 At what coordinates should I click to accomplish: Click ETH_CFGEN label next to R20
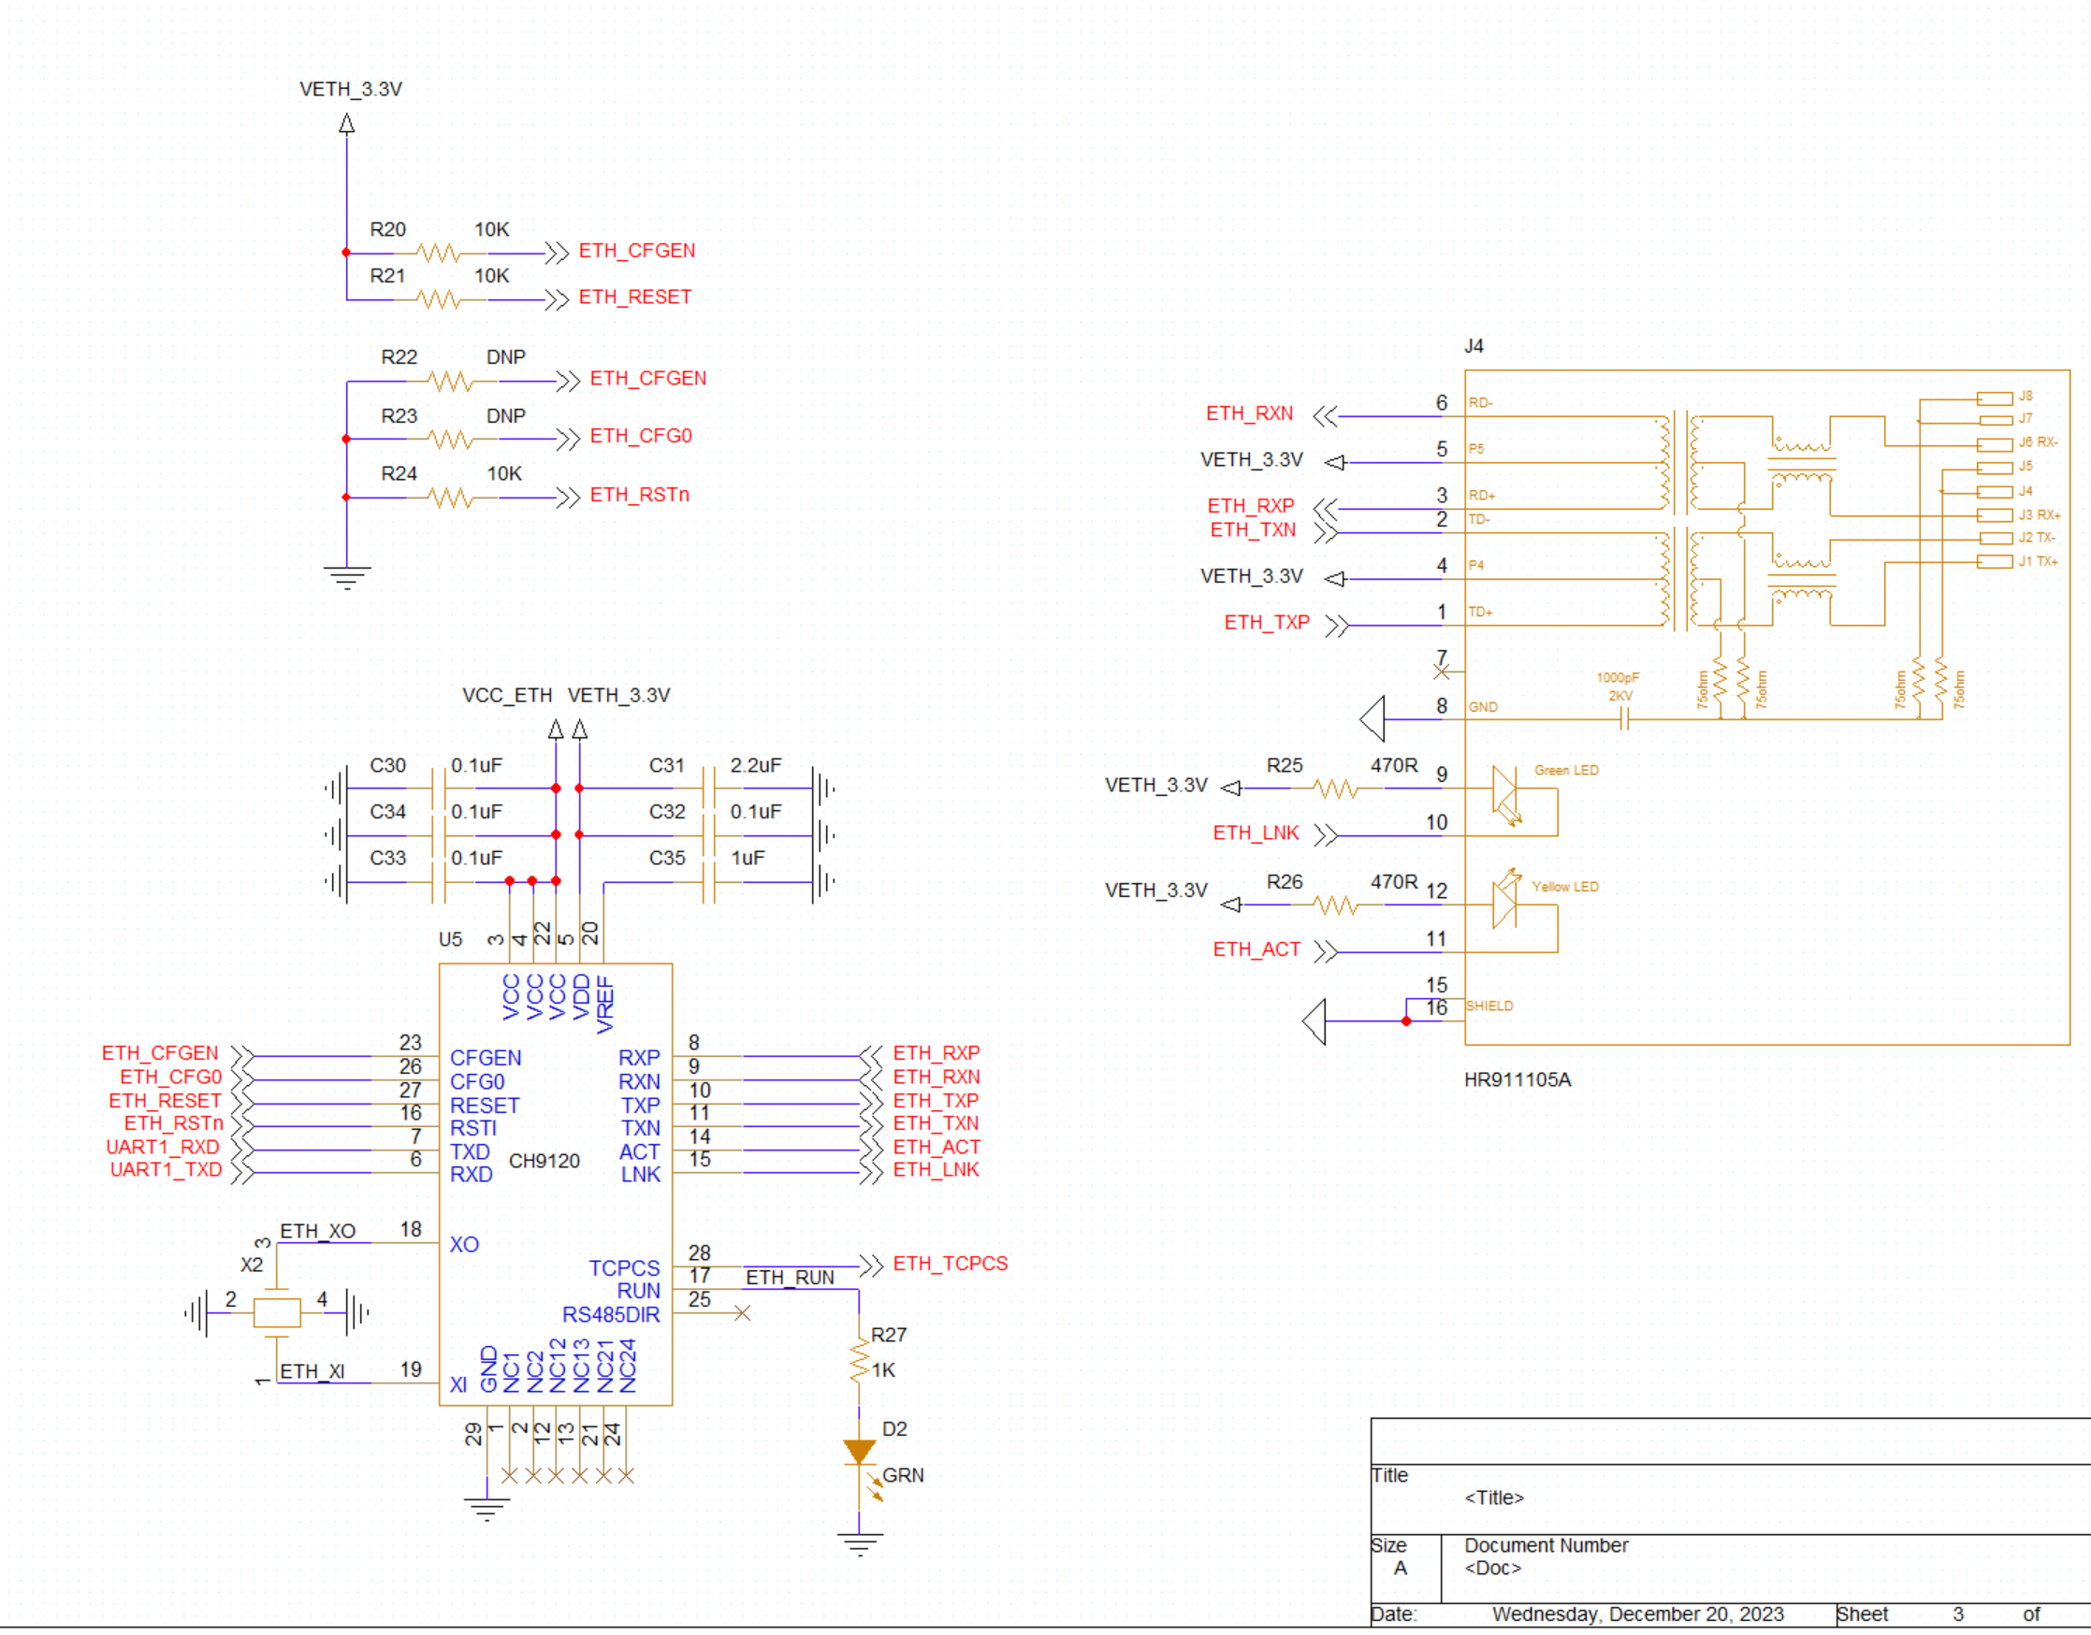[637, 251]
